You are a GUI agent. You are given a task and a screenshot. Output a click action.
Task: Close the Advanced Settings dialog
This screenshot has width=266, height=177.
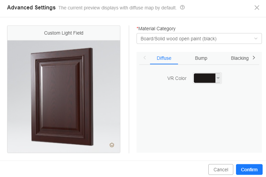point(257,7)
